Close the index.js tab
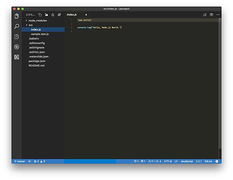This screenshot has width=233, height=180. (86, 15)
